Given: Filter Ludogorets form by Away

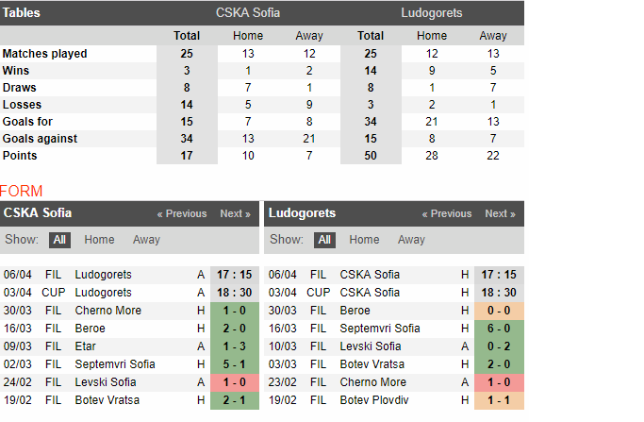Looking at the screenshot, I should (411, 240).
